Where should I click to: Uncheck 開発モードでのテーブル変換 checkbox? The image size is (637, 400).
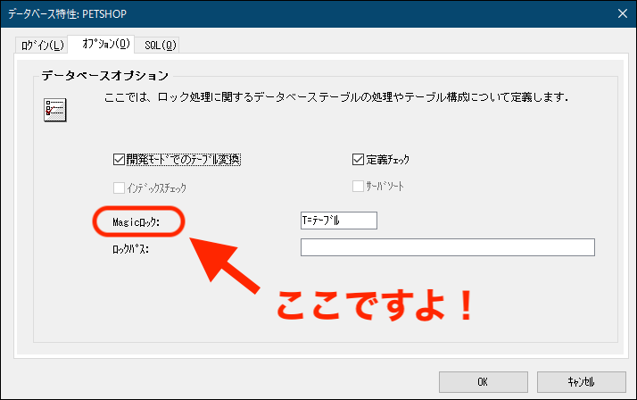click(120, 160)
